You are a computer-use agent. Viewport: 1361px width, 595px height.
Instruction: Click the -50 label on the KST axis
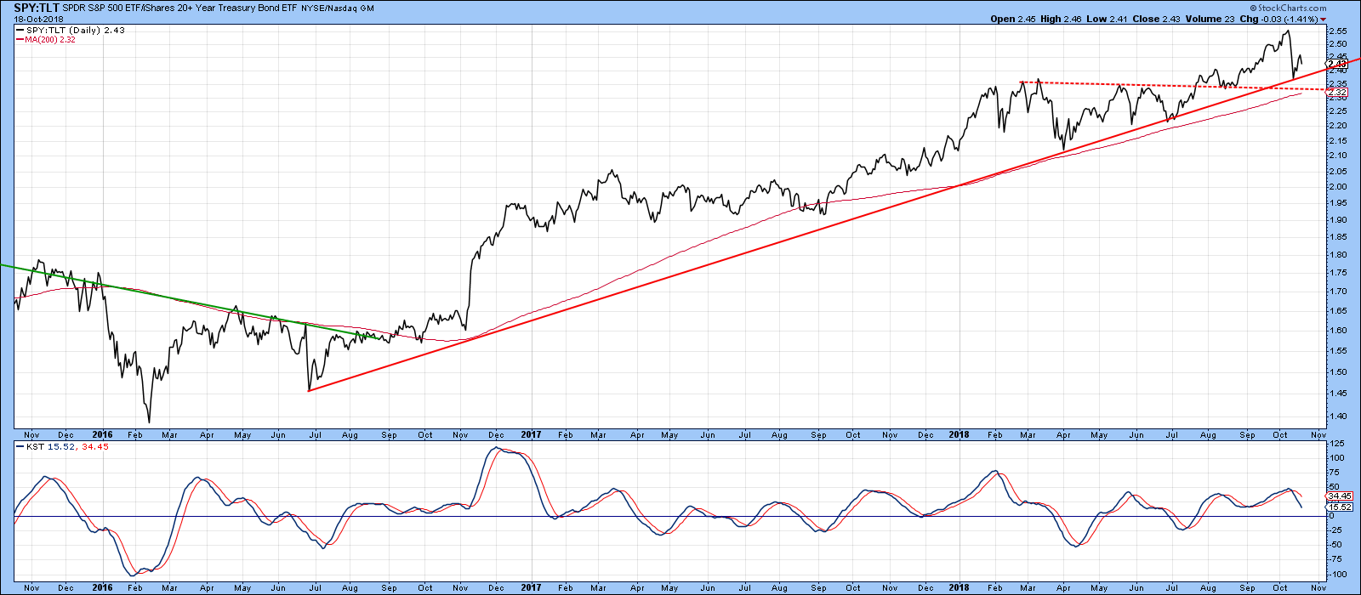pyautogui.click(x=1335, y=545)
